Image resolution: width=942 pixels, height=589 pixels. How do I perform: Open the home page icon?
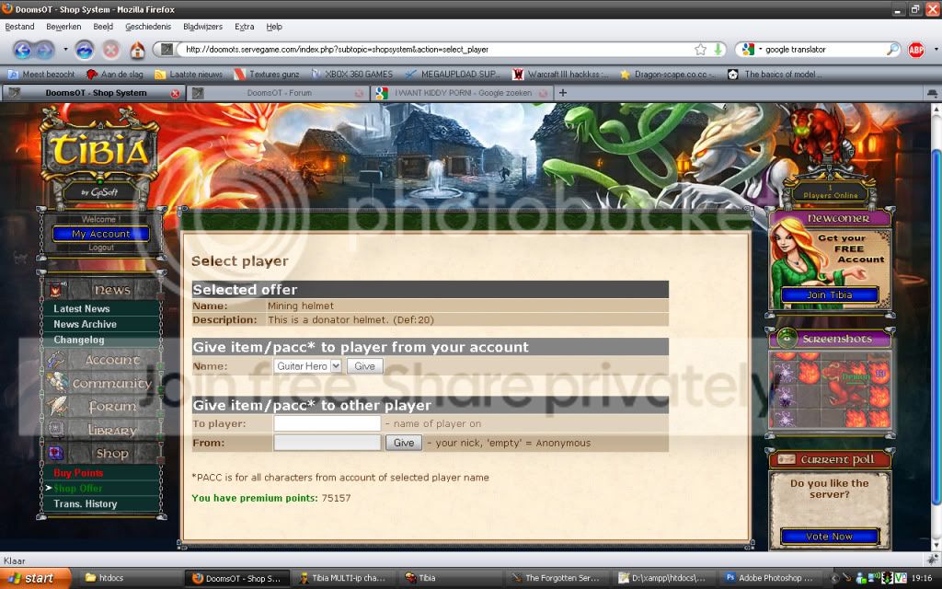(138, 50)
